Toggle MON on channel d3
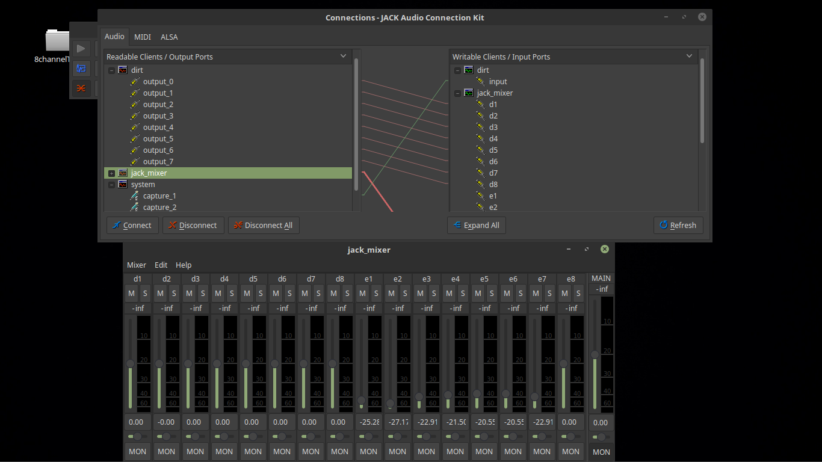Viewport: 822px width, 462px height. 195,451
